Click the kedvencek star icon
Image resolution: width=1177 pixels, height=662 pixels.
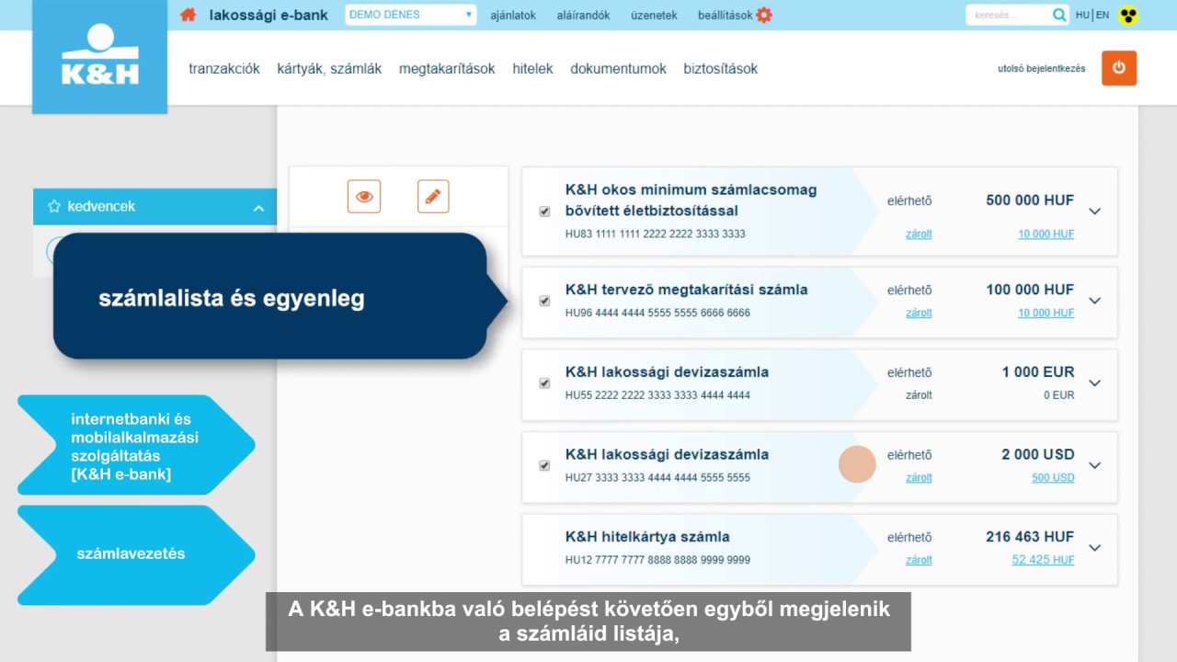pyautogui.click(x=54, y=207)
